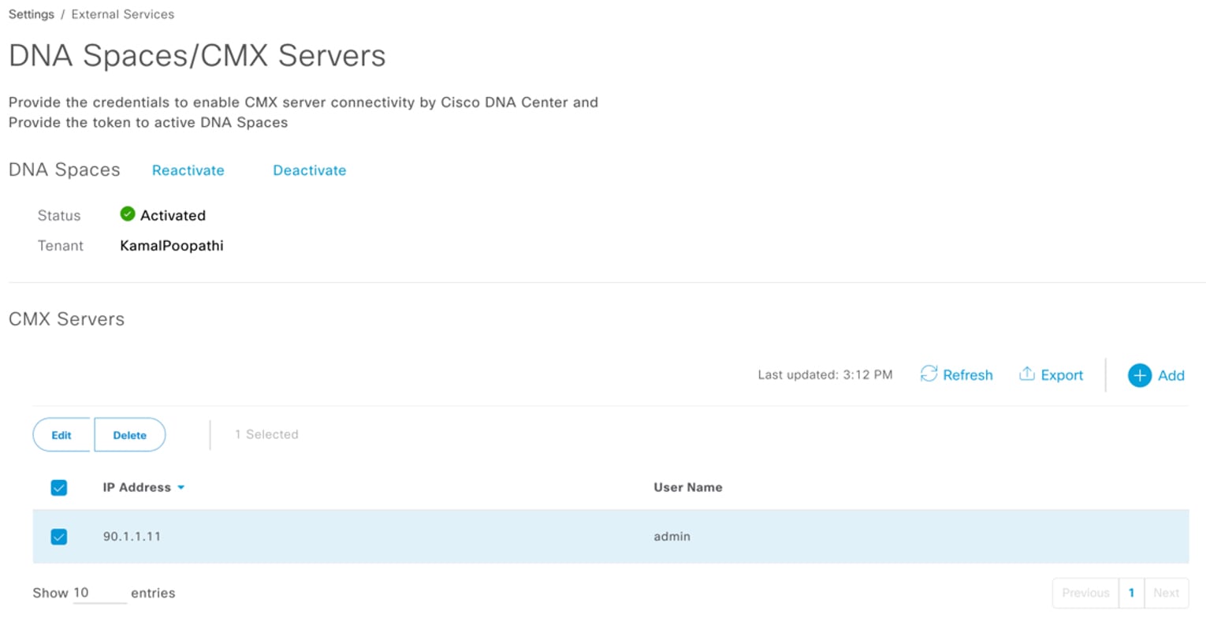This screenshot has width=1206, height=625.
Task: Uncheck the 90.1.1.11 row checkbox
Action: (59, 537)
